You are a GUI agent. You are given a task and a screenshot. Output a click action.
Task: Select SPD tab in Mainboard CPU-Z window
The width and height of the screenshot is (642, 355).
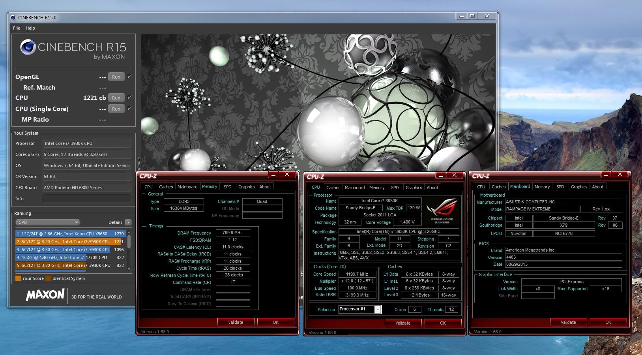pos(560,187)
